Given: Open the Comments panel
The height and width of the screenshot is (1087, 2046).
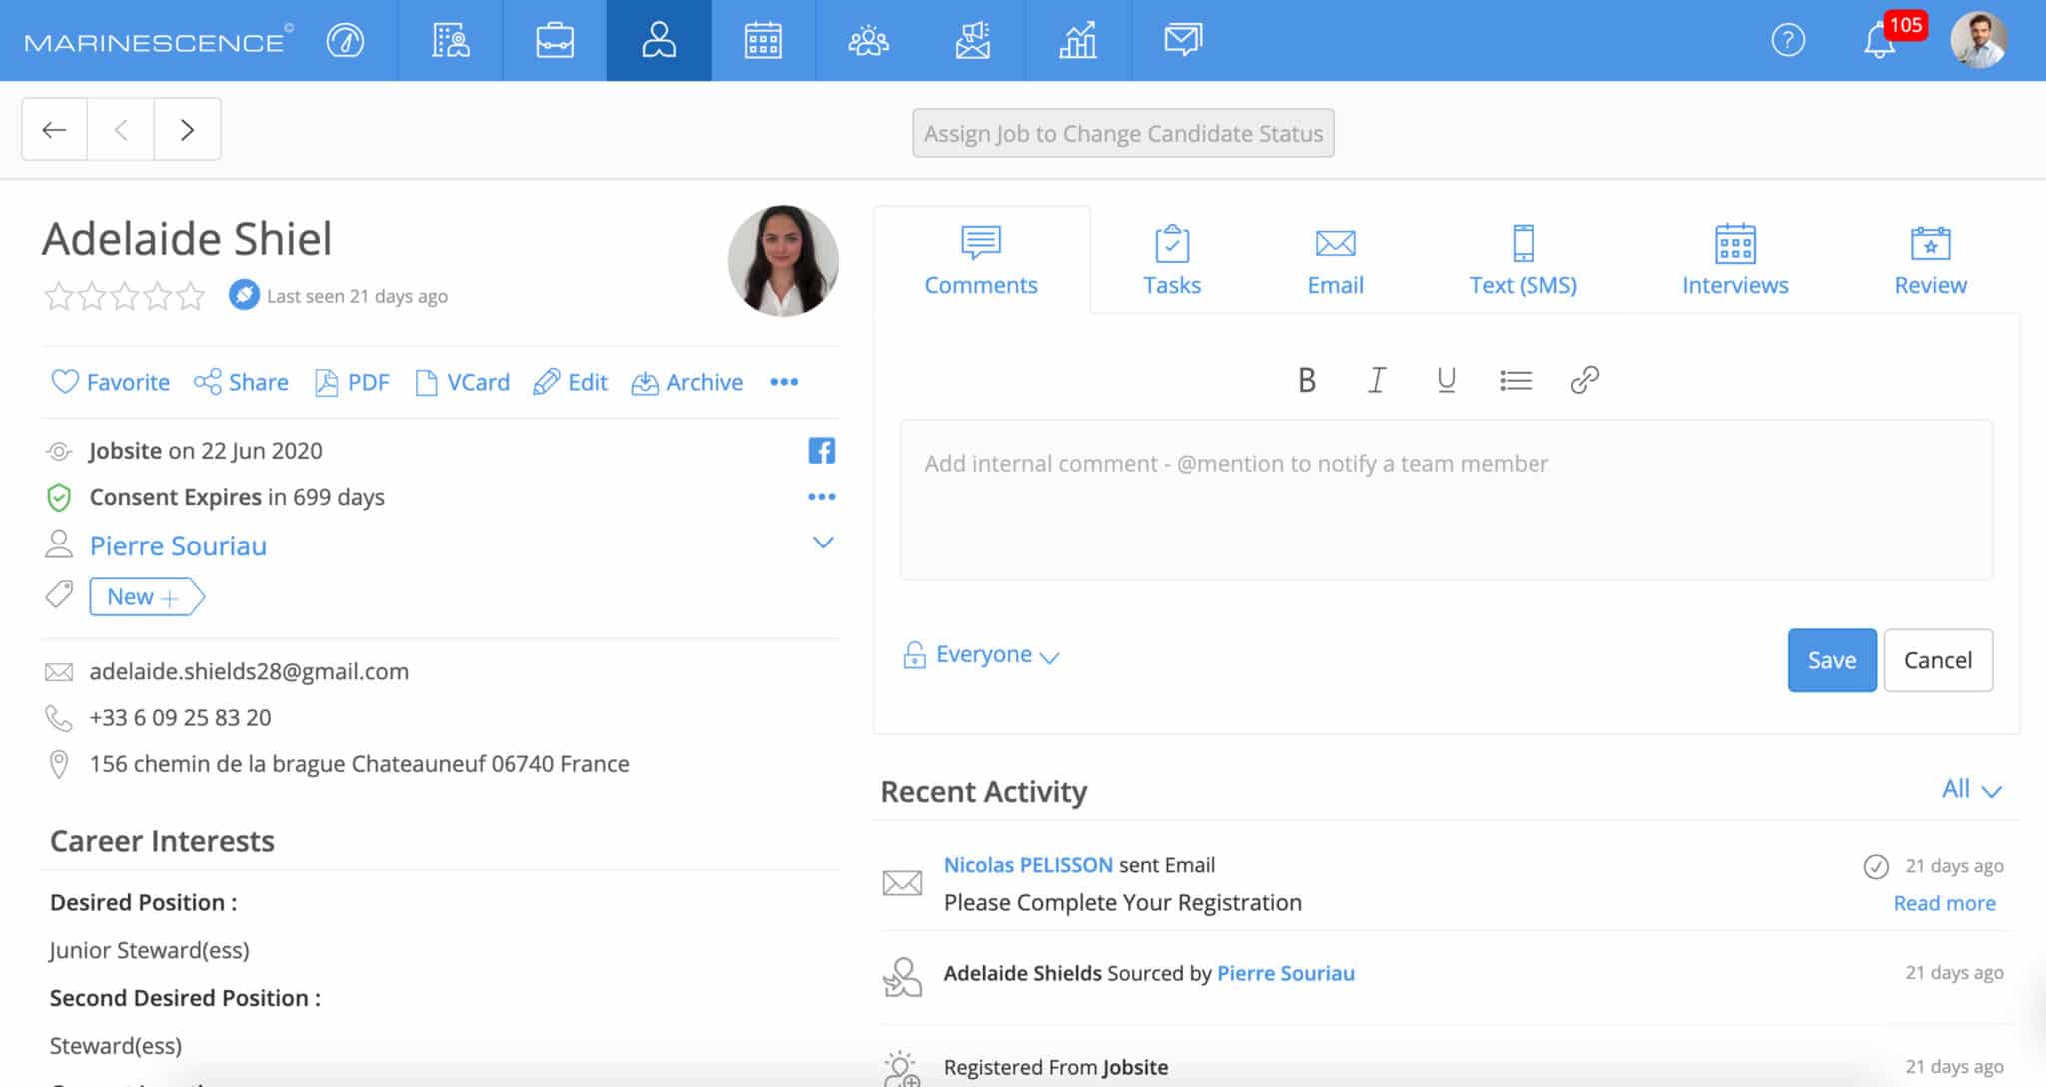Looking at the screenshot, I should pos(981,260).
